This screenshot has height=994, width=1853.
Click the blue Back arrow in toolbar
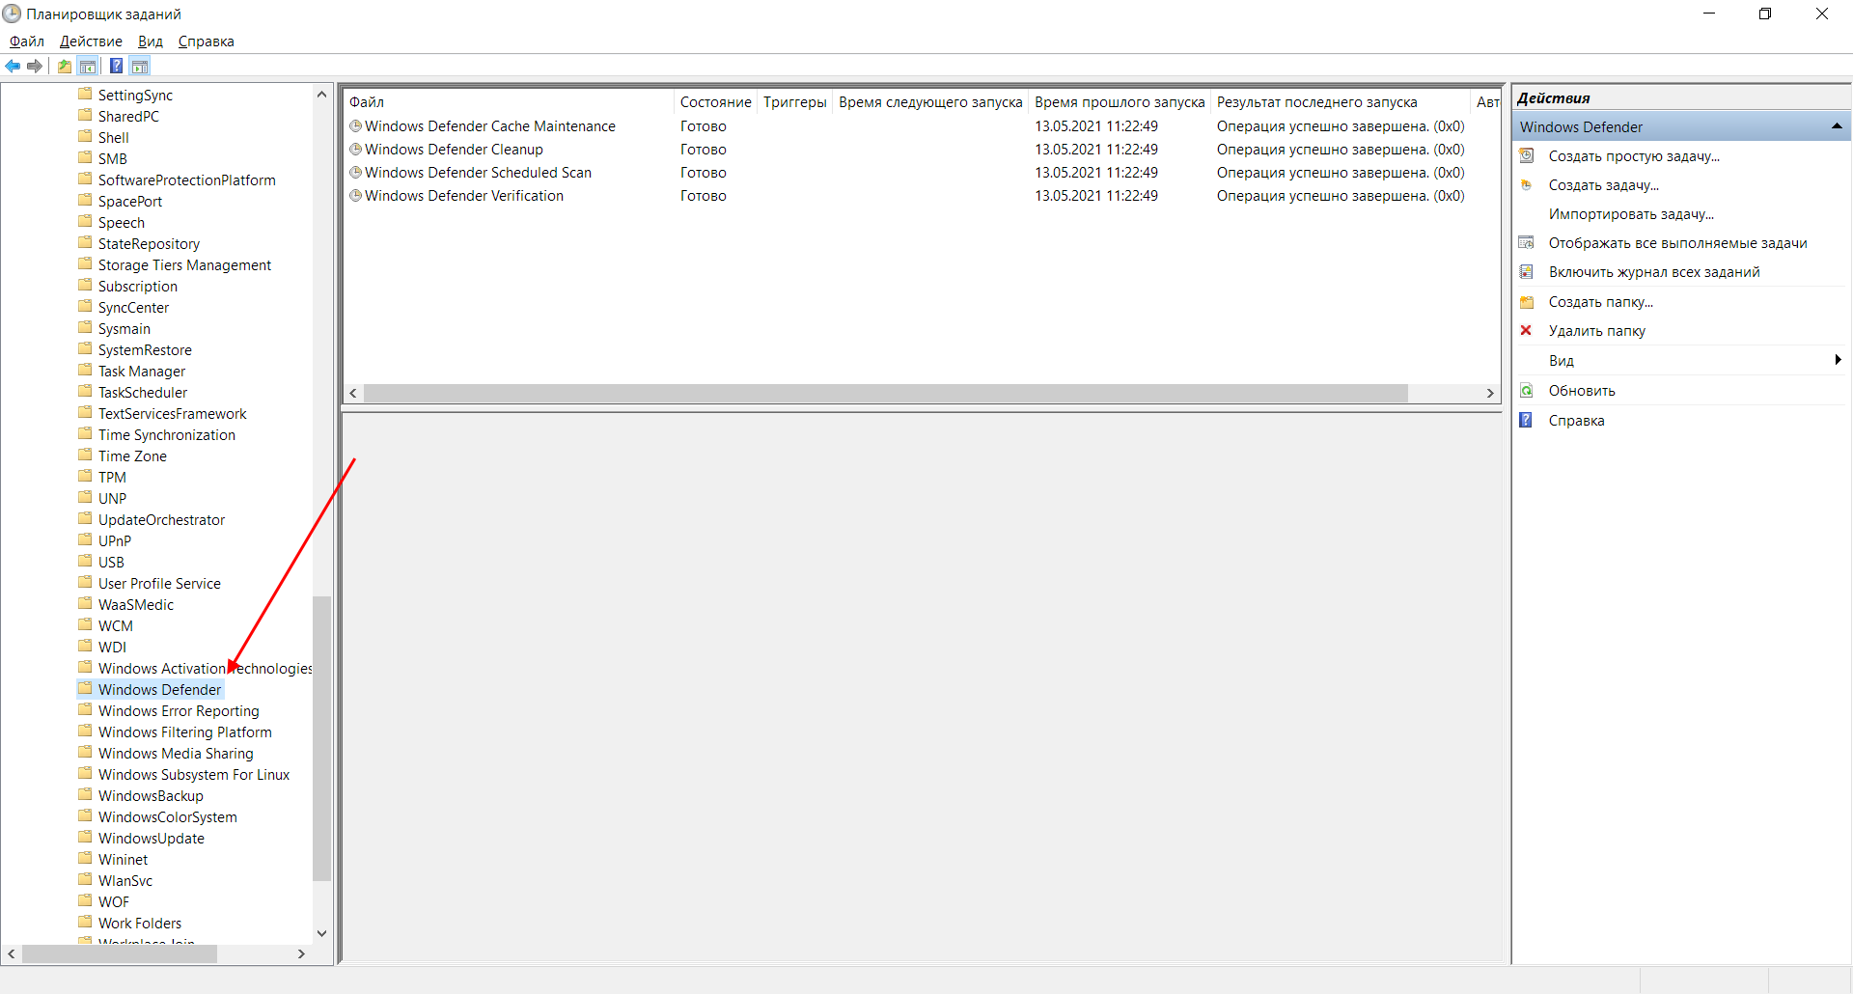point(13,66)
